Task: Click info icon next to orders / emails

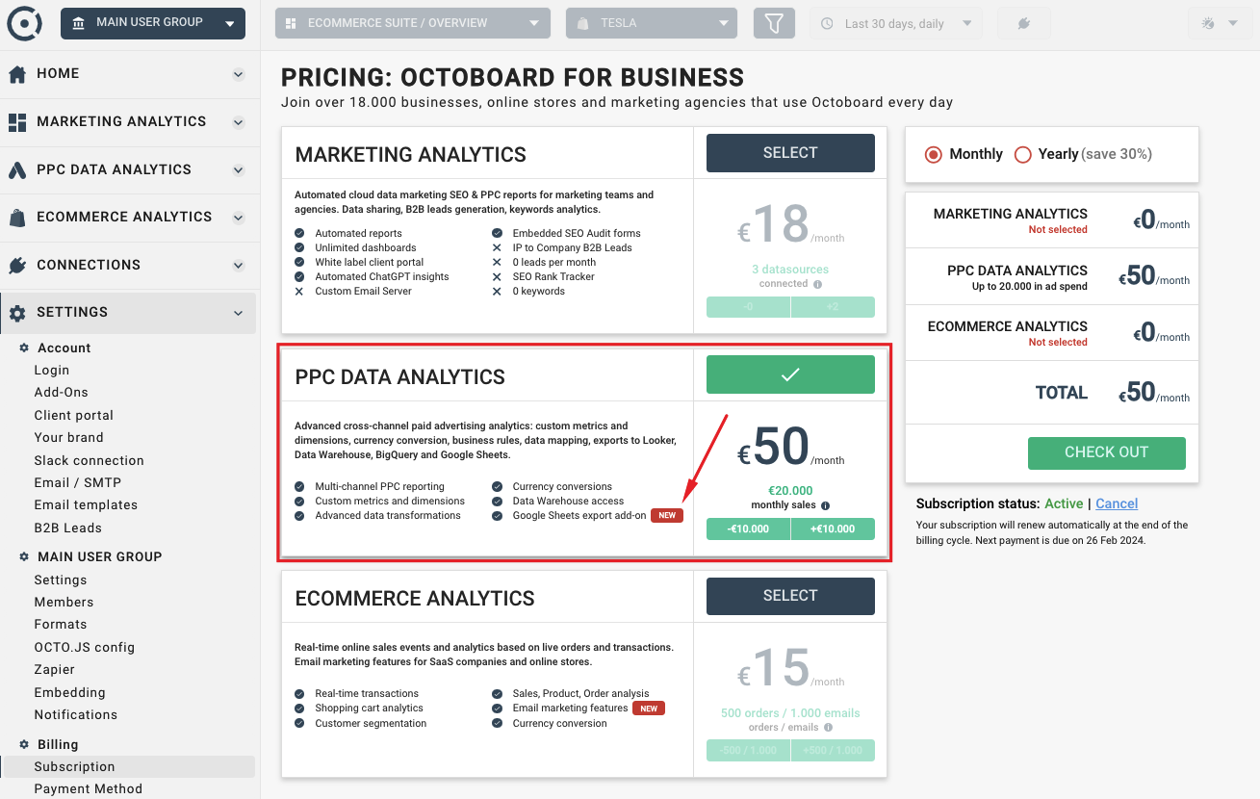Action: click(827, 728)
